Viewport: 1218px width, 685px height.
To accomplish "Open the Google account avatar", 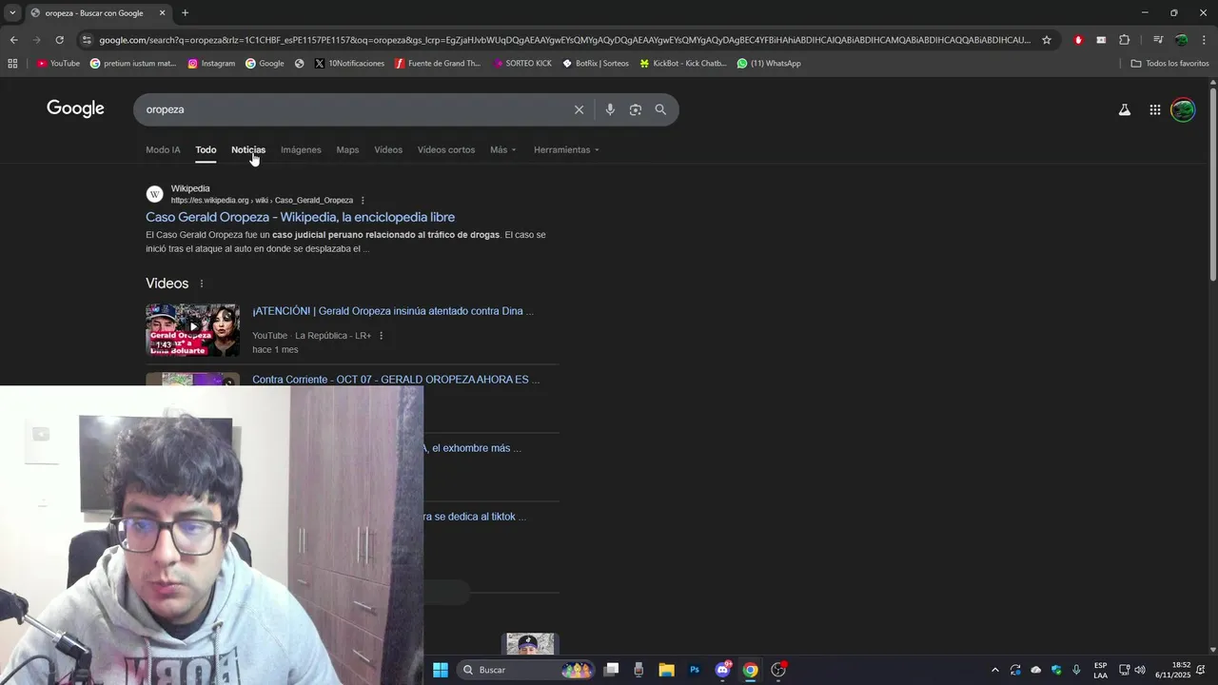I will coord(1183,109).
